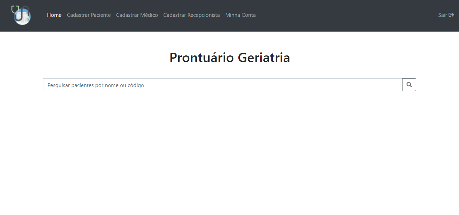Open the Cadastrar Médico page
The height and width of the screenshot is (215, 459).
point(137,15)
